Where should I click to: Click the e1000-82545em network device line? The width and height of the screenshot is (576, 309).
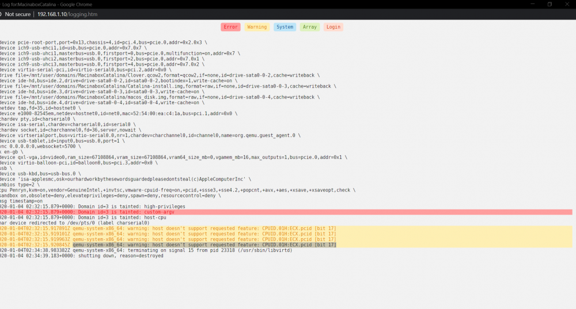pyautogui.click(x=119, y=113)
